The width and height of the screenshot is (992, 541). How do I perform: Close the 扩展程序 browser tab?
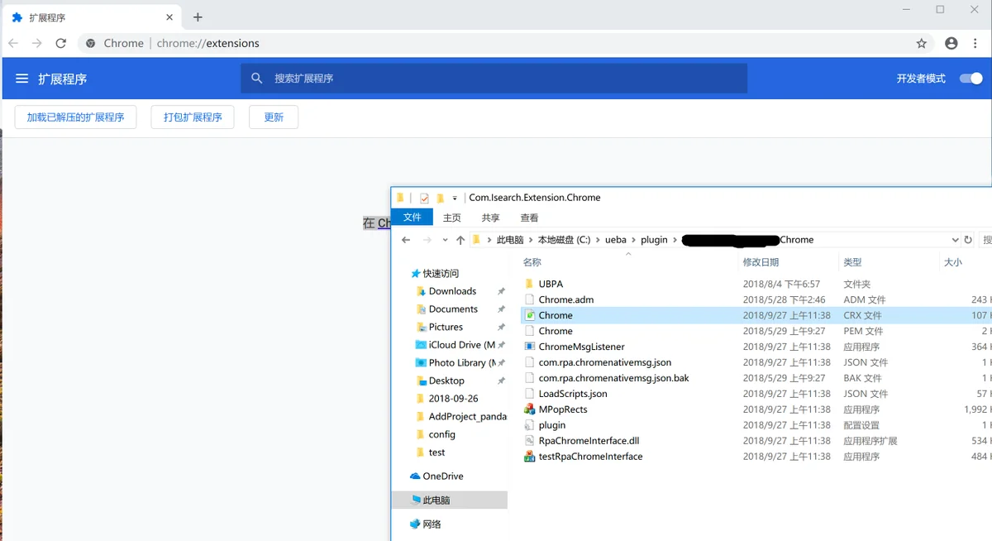169,17
